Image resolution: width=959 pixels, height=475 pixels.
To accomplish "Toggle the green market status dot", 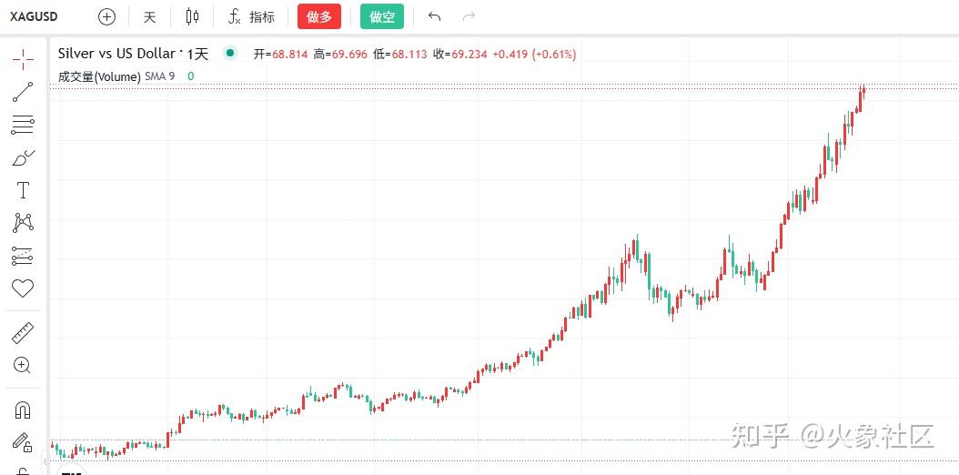I will [x=230, y=54].
